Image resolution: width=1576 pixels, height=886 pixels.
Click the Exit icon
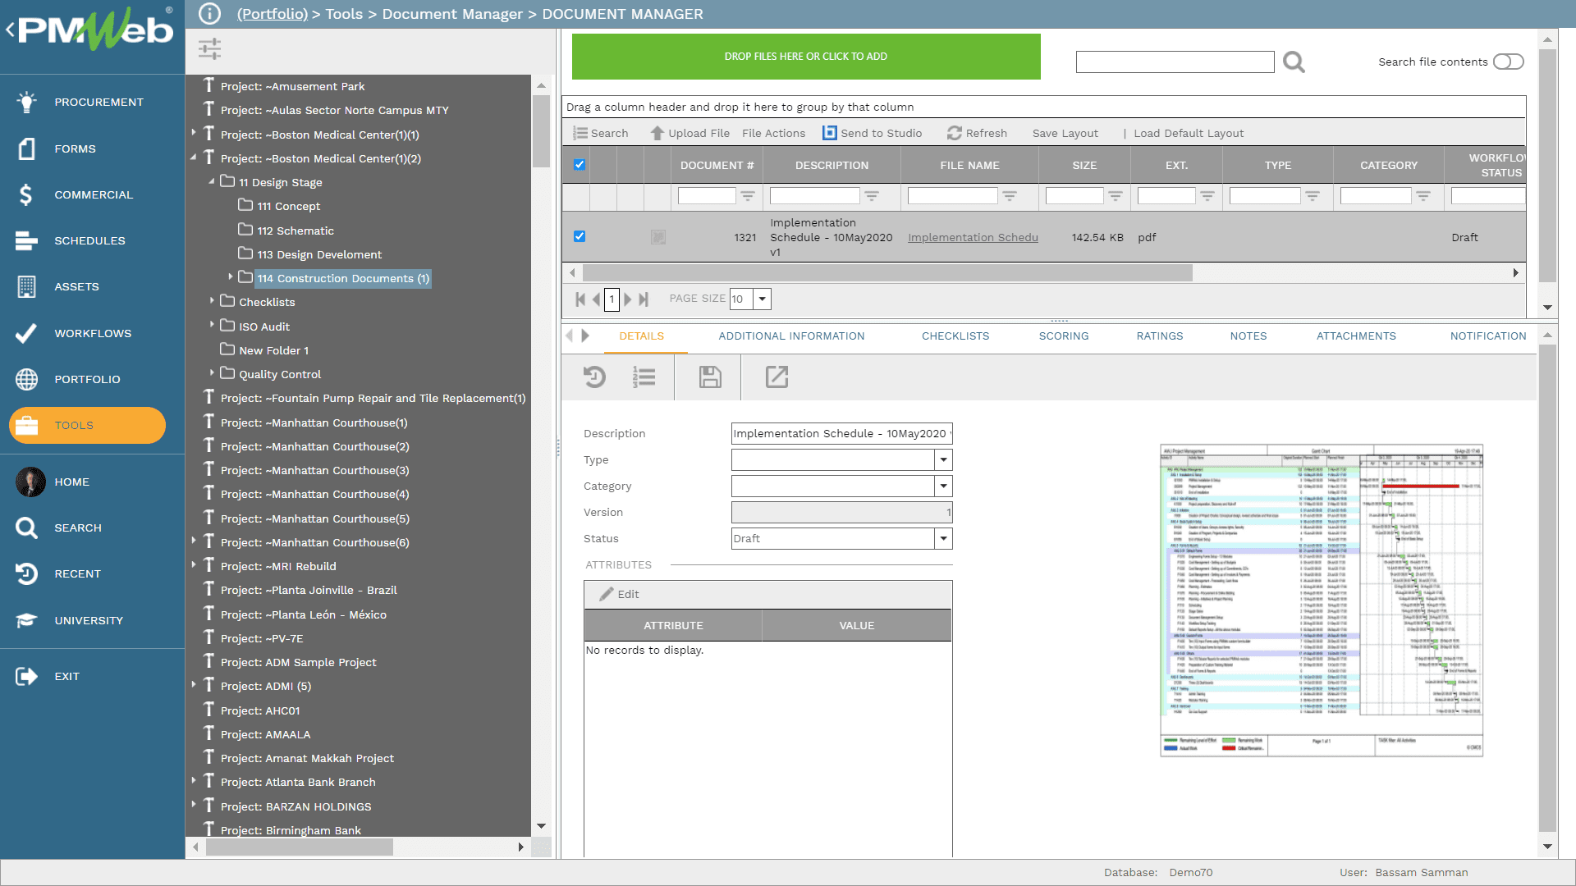[26, 676]
